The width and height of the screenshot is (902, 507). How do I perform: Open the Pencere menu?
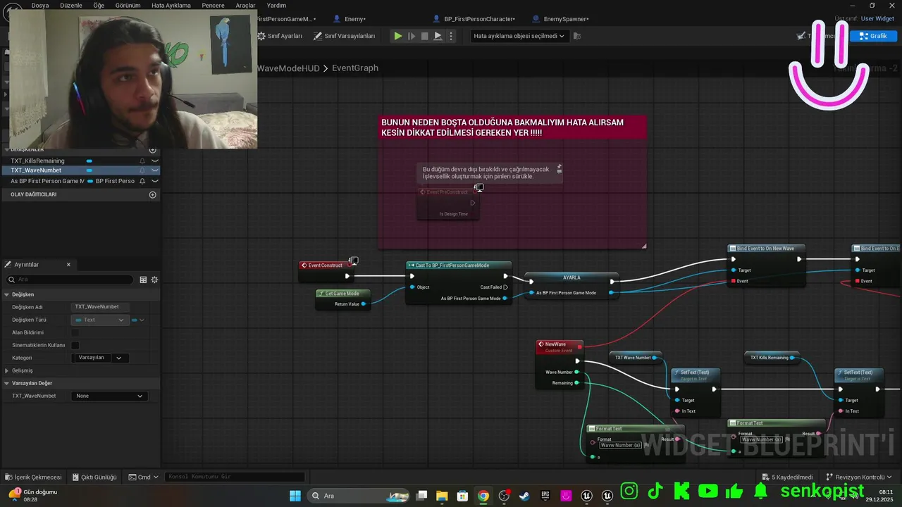(x=213, y=5)
